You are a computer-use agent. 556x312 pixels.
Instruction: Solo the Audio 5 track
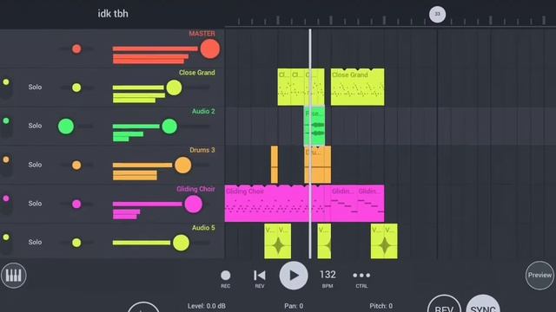point(35,242)
